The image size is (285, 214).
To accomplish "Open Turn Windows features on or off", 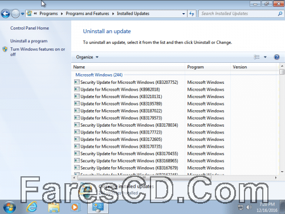I will [38, 52].
